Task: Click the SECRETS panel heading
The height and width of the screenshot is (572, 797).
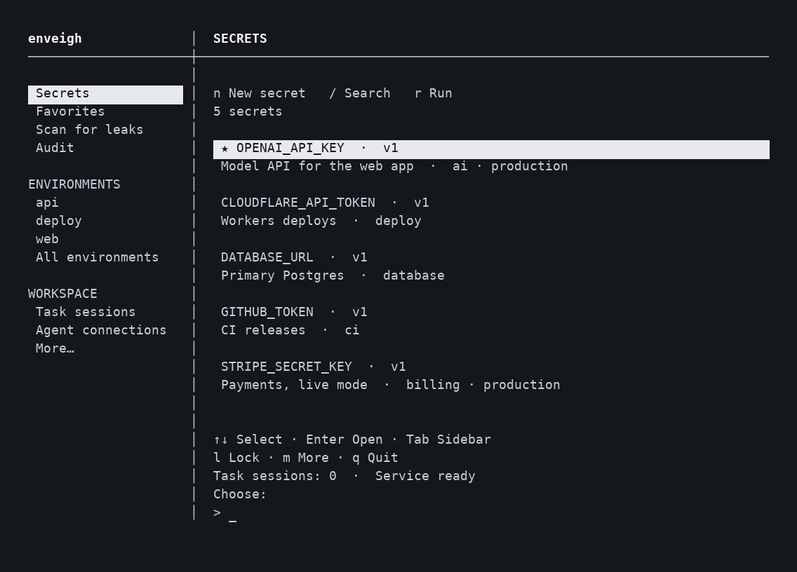Action: pos(240,39)
